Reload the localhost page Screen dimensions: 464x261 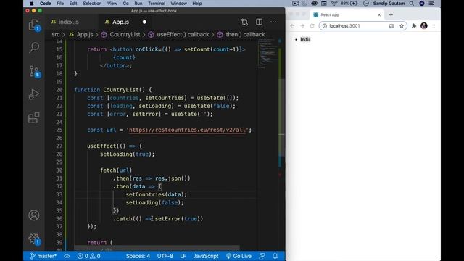(312, 26)
